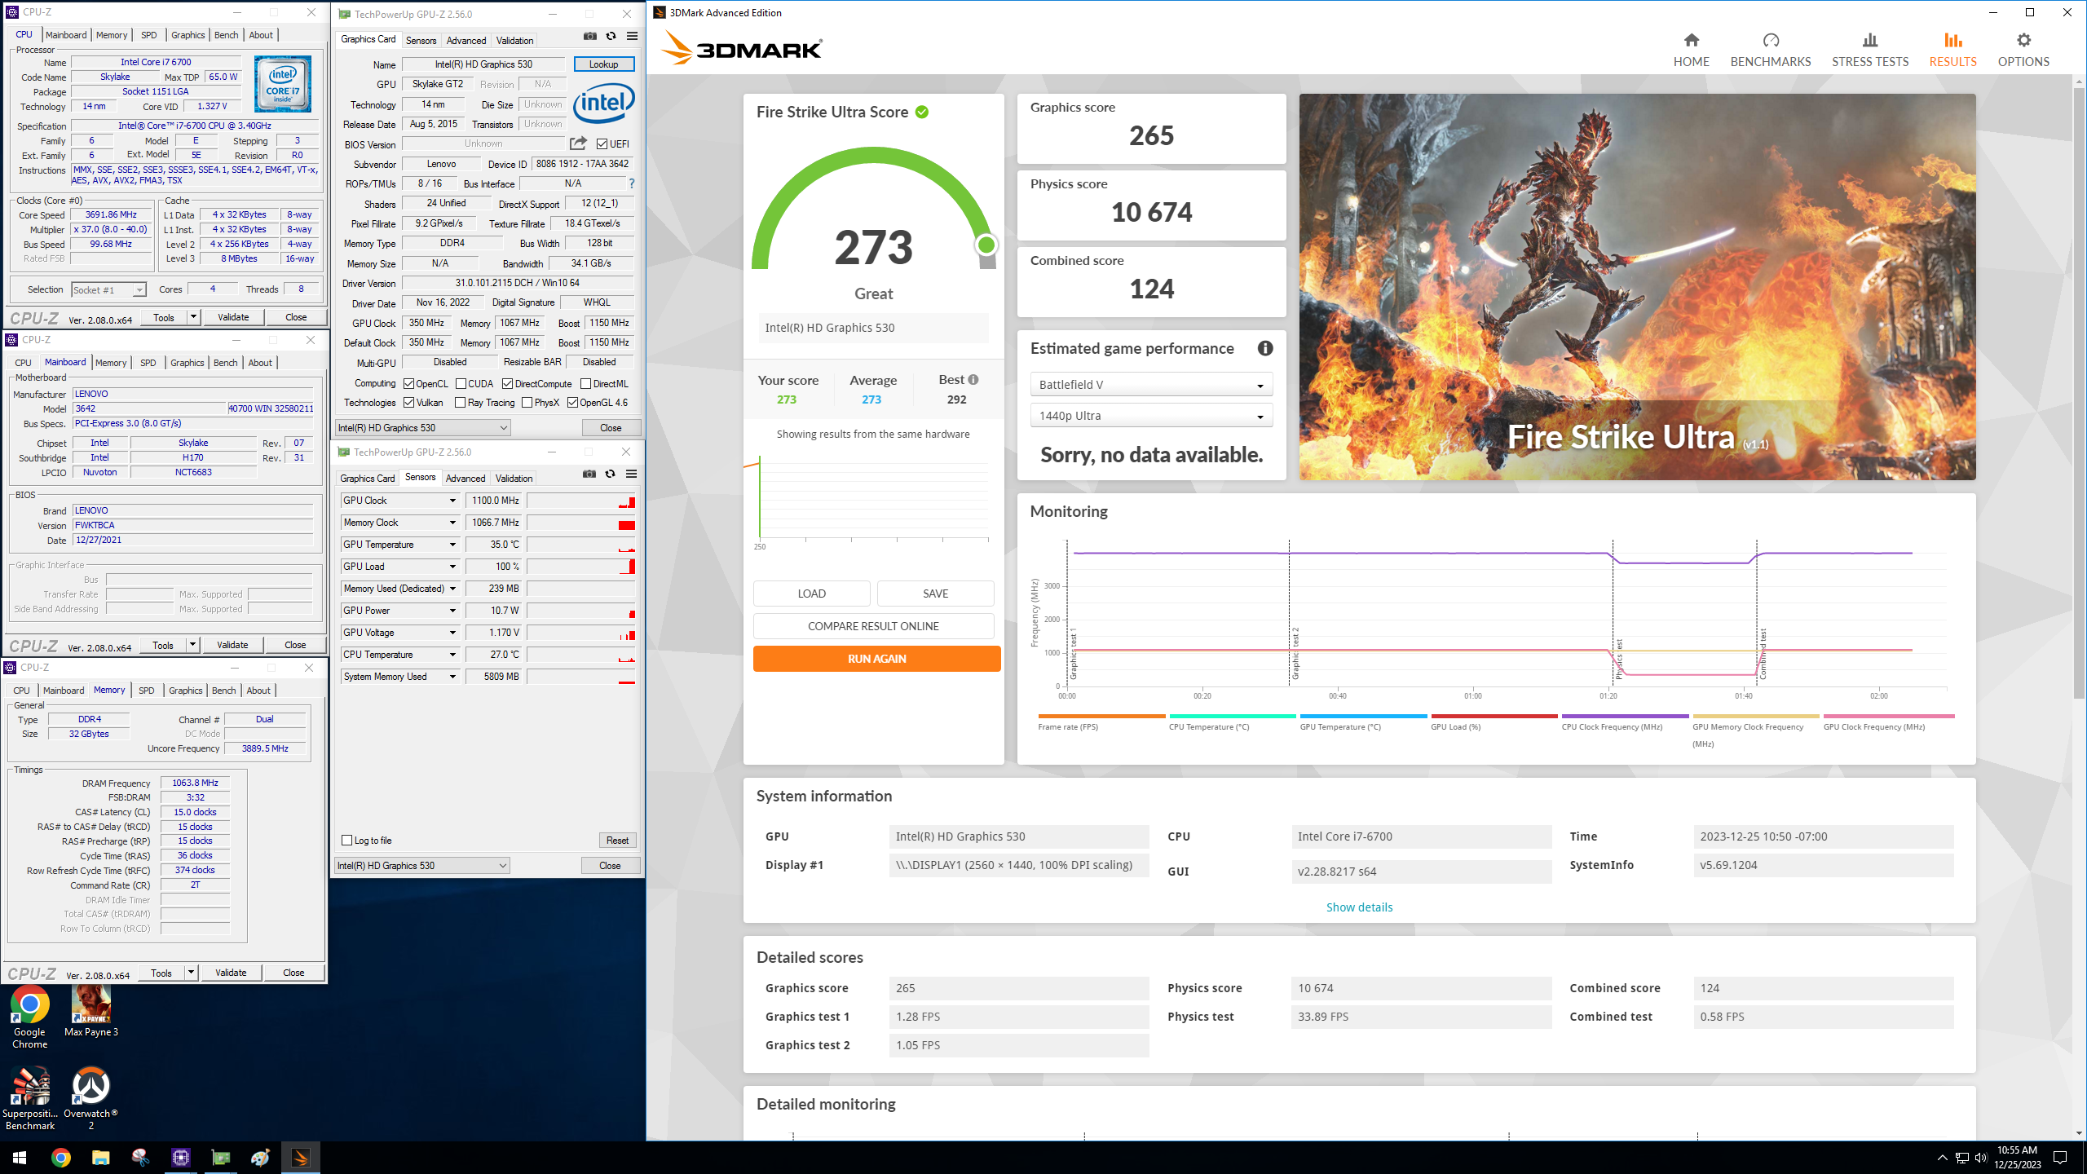Toggle the PhysX checkbox
The image size is (2087, 1174).
coord(527,403)
